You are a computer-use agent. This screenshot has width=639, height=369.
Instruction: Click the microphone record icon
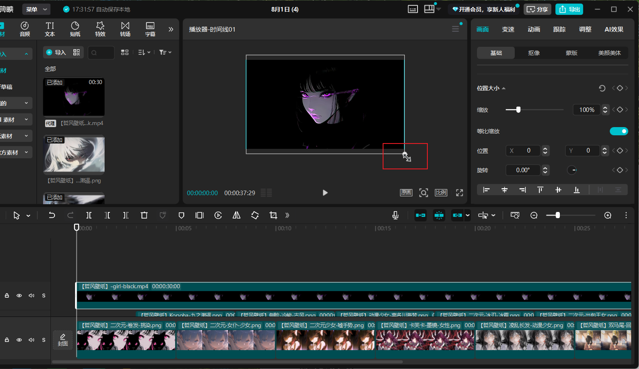395,215
